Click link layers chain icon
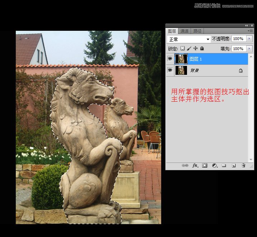 click(x=185, y=165)
